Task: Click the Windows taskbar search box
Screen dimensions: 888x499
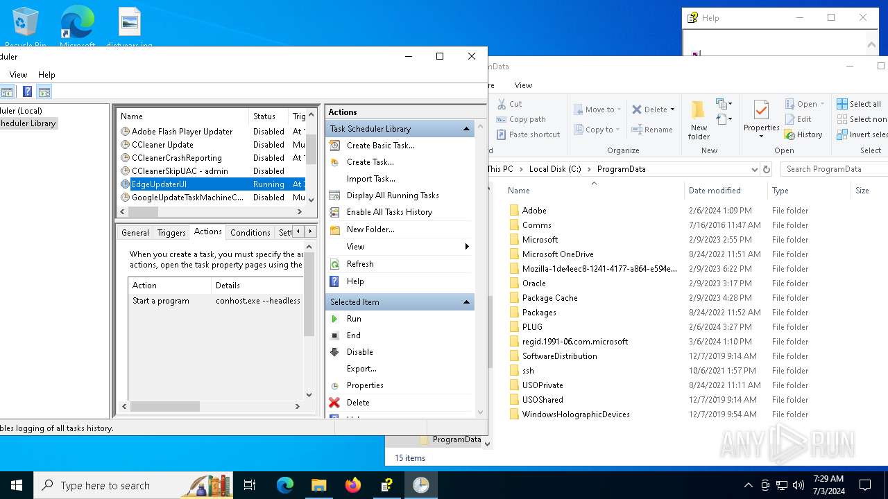Action: coord(135,485)
